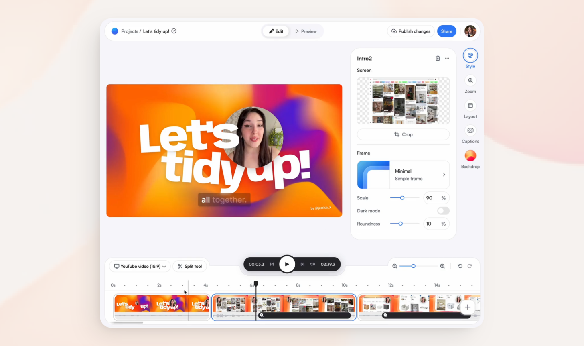Image resolution: width=584 pixels, height=346 pixels.
Task: Skip to previous clip
Action: [x=272, y=264]
